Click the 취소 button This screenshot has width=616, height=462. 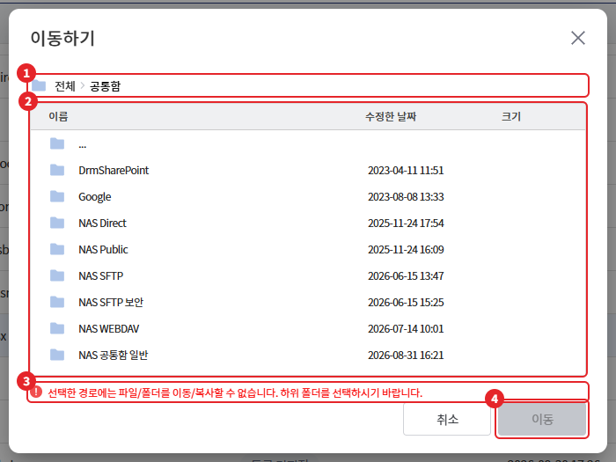(x=447, y=419)
